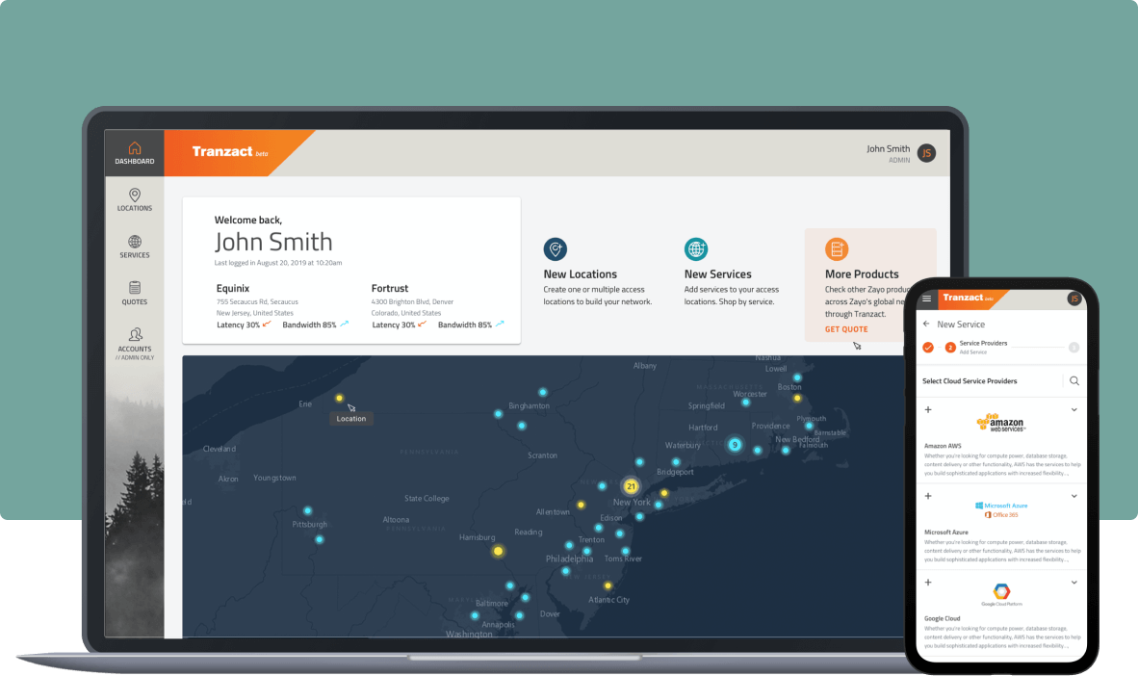Click step 2 Service Providers indicator
Image resolution: width=1138 pixels, height=676 pixels.
pos(950,347)
